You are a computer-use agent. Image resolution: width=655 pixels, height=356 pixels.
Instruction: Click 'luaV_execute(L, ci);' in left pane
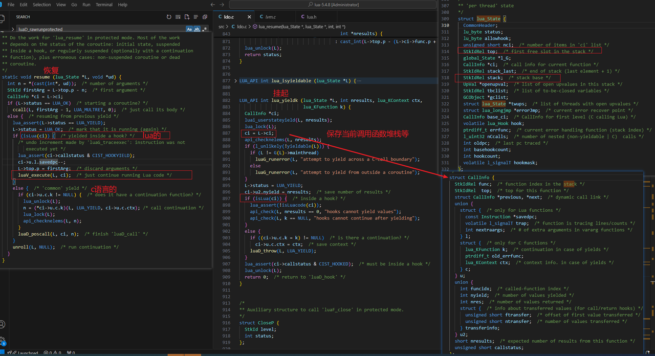[x=45, y=175]
